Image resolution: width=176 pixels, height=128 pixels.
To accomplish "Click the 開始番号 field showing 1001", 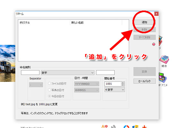I will pyautogui.click(x=113, y=84).
